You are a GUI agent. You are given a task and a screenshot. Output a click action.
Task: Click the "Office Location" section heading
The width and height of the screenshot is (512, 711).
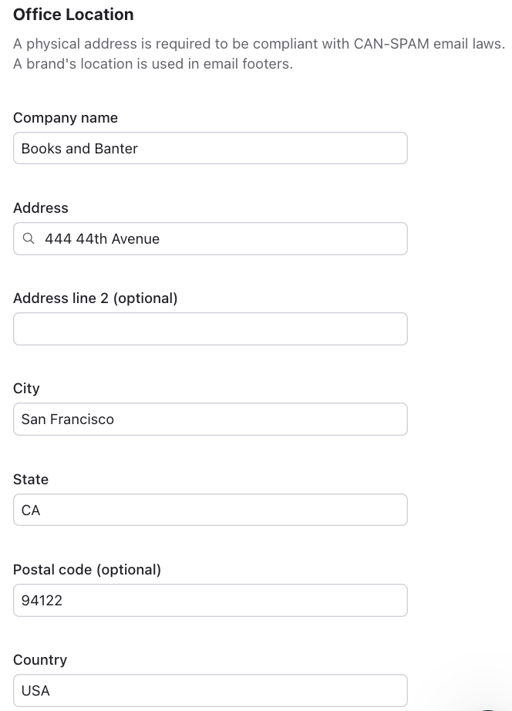click(73, 15)
